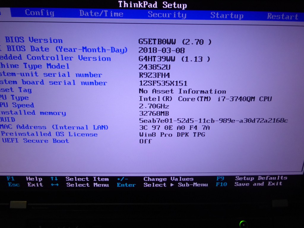Click BIOS version value G5ETB0WW (2.70)
The width and height of the screenshot is (304, 228).
tap(175, 42)
